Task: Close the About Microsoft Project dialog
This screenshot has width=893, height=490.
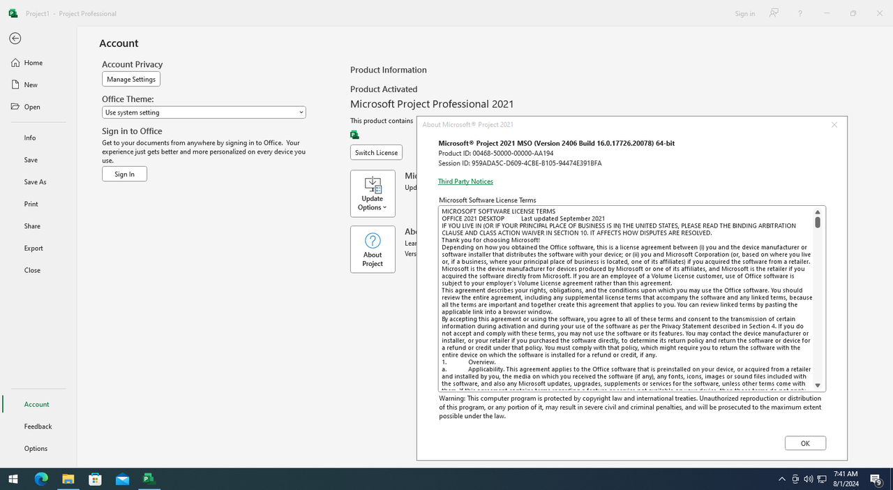Action: click(834, 125)
